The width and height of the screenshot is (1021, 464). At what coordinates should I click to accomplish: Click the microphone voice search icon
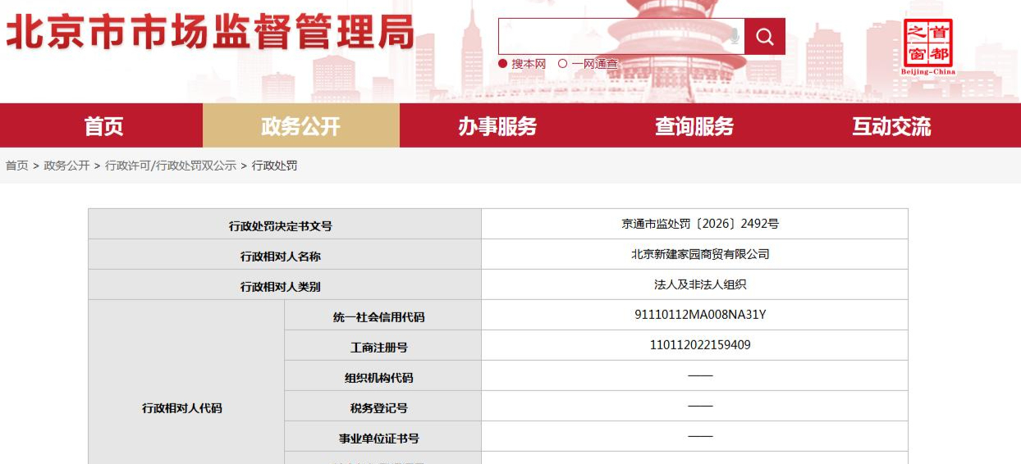(735, 37)
